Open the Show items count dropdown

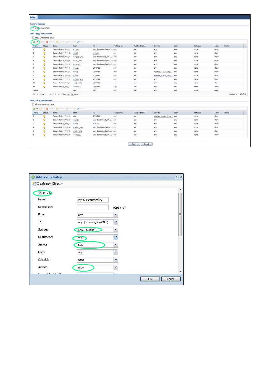pyautogui.click(x=73, y=94)
